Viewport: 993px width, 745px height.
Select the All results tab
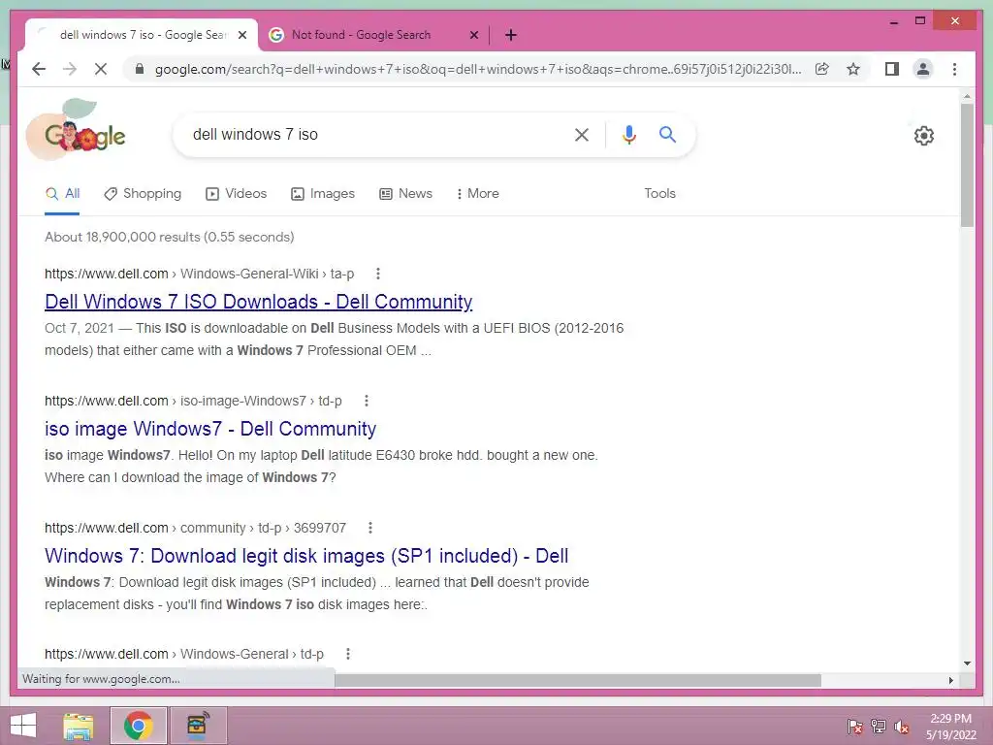click(62, 194)
